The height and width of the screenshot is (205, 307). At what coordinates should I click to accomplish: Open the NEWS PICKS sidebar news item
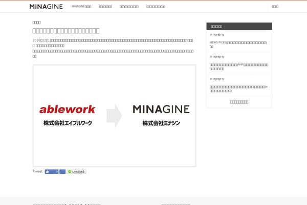[239, 45]
